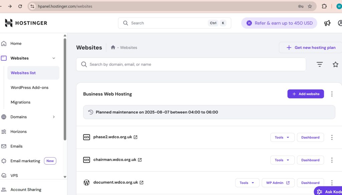Click the filter icon beside the search field
The image size is (342, 195).
pyautogui.click(x=320, y=65)
